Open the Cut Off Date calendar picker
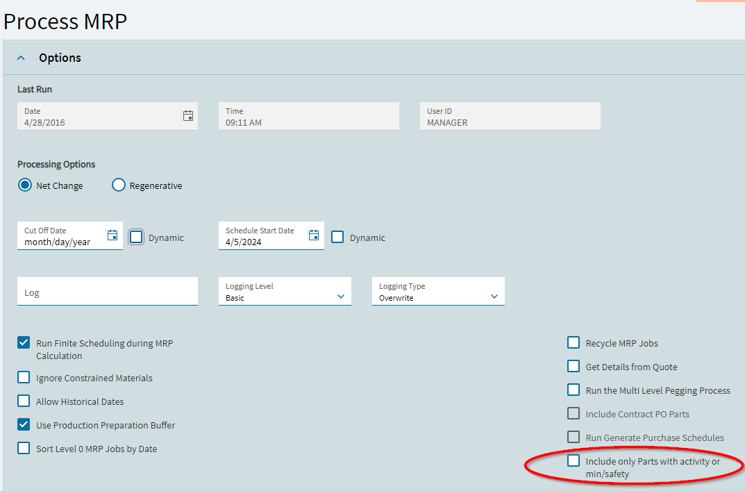 coord(112,235)
